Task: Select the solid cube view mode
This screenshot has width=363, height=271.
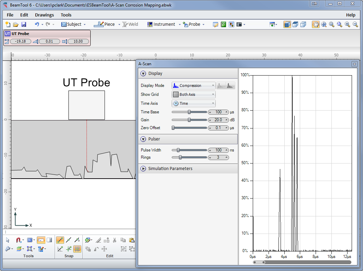Action: pyautogui.click(x=287, y=24)
